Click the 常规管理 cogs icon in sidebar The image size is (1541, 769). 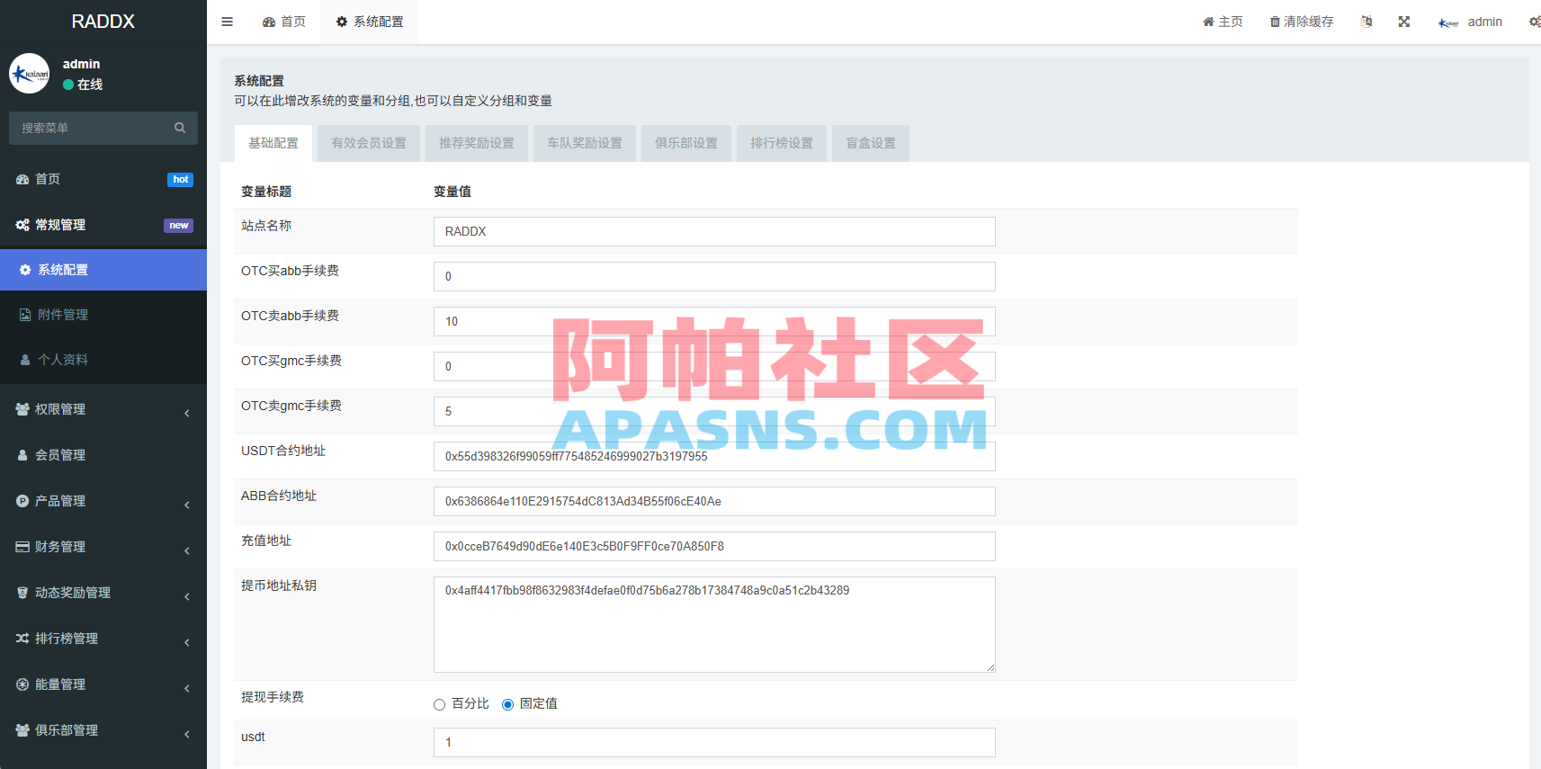(22, 225)
